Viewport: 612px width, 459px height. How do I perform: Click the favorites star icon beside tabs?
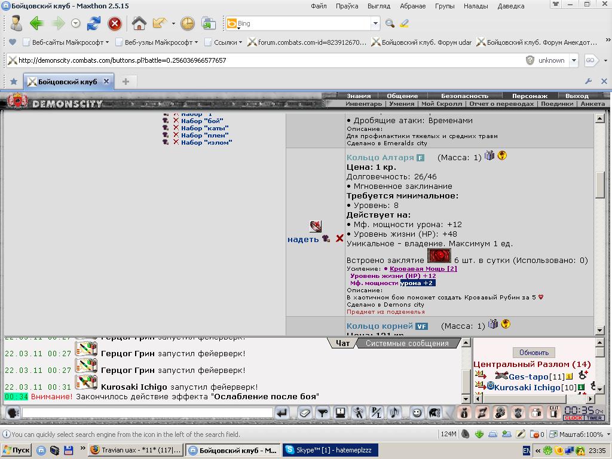point(14,81)
